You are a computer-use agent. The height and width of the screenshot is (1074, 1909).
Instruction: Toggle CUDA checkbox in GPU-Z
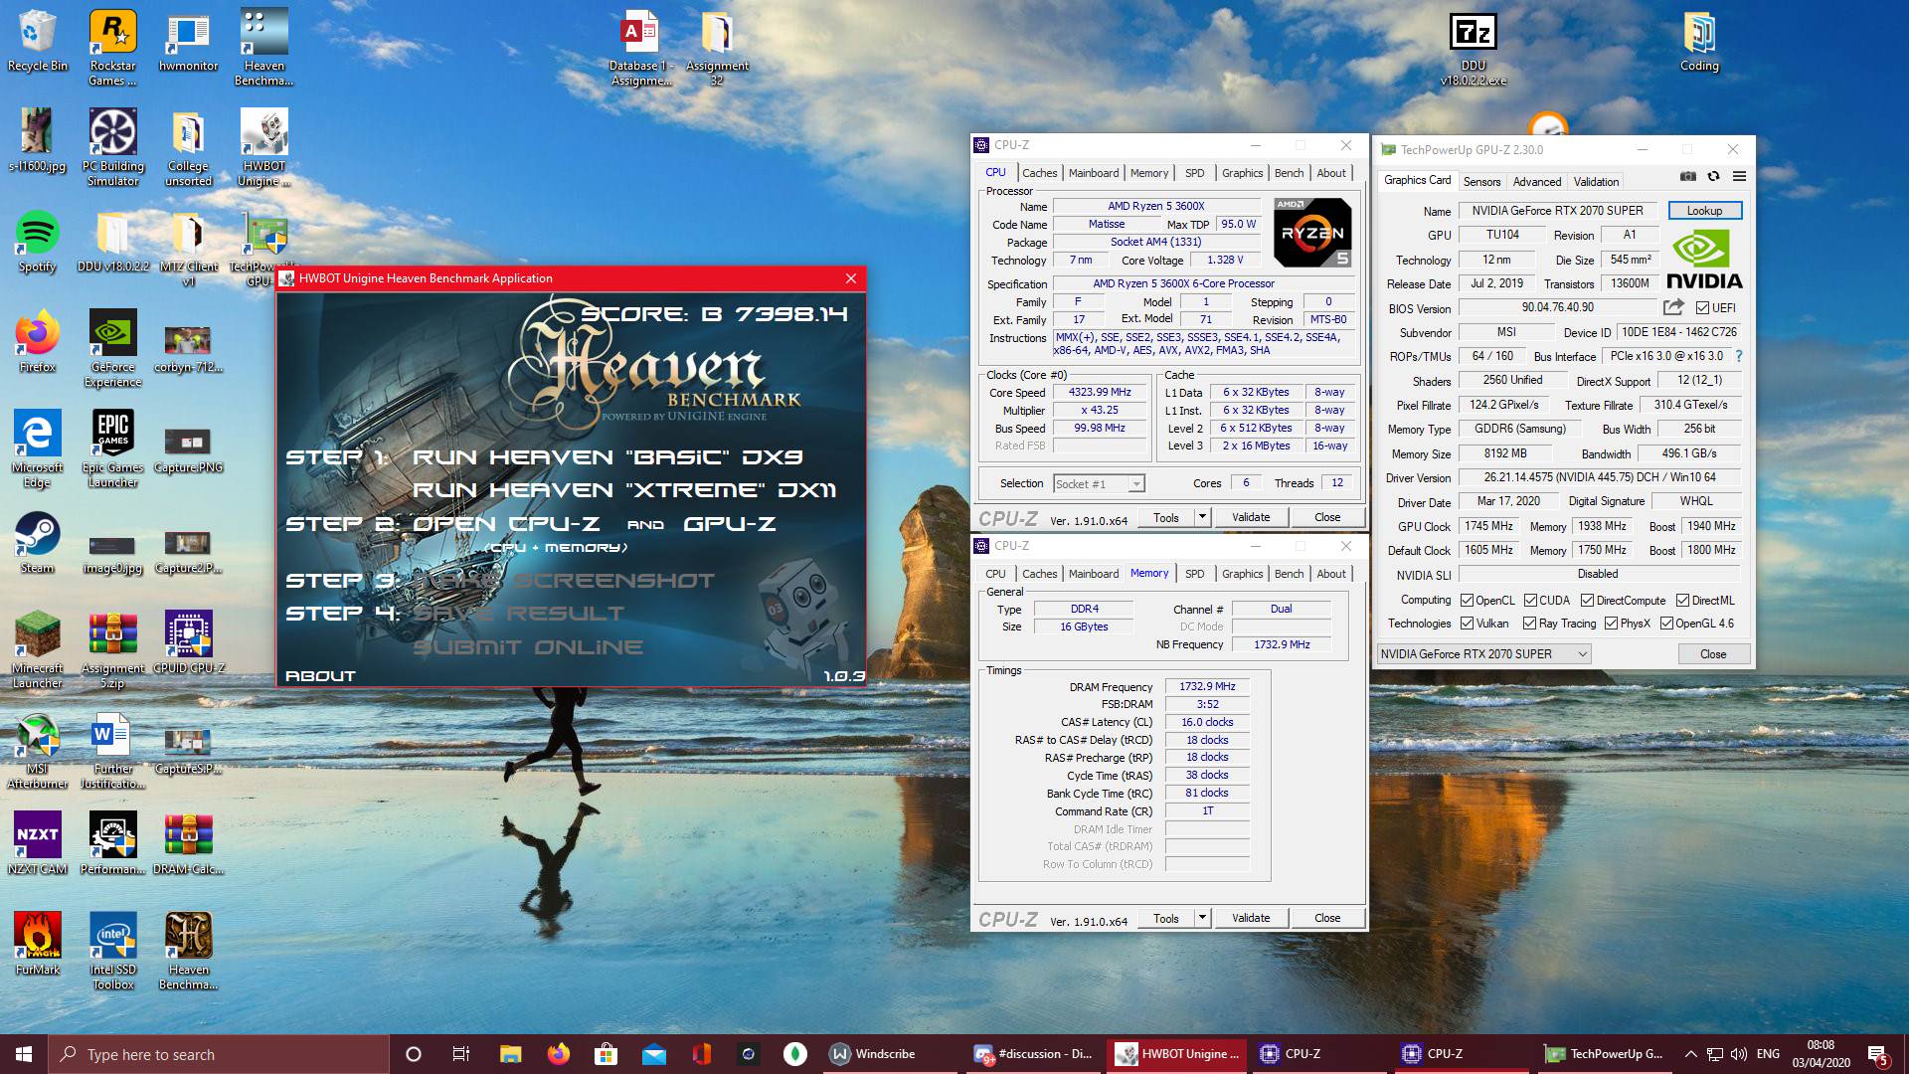coord(1530,601)
